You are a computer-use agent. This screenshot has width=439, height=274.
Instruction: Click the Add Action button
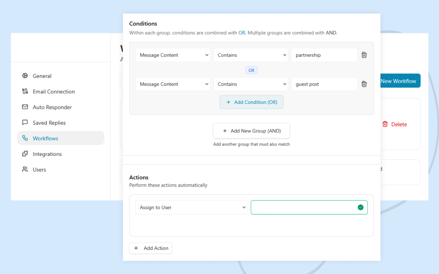tap(151, 248)
